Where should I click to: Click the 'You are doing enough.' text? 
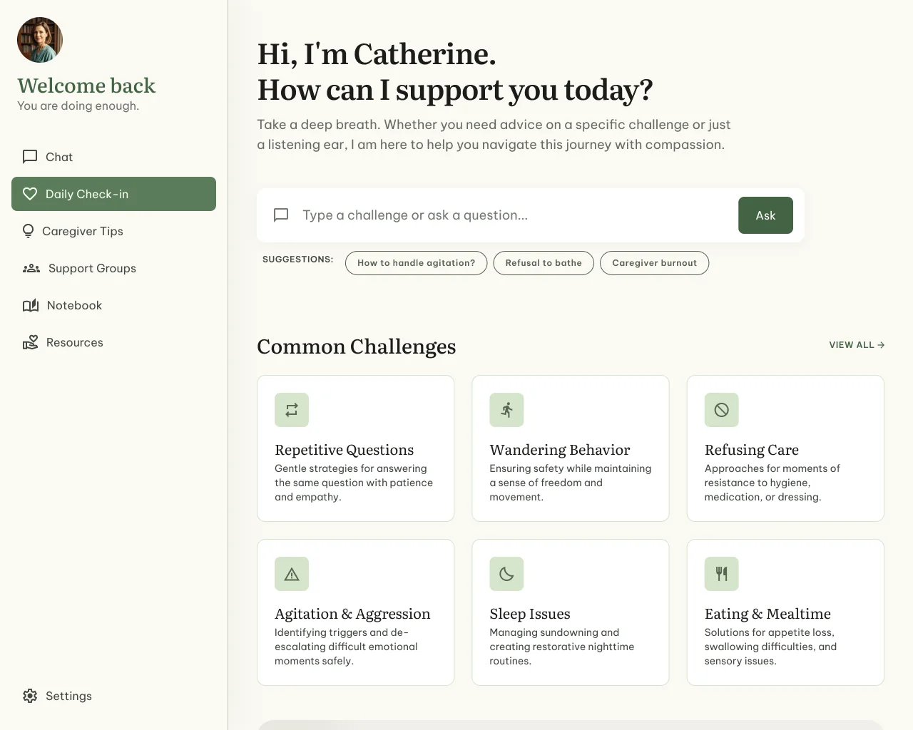click(78, 106)
